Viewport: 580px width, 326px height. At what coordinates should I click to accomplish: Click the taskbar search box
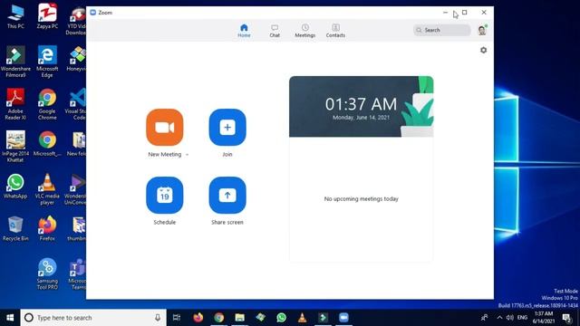pos(93,318)
